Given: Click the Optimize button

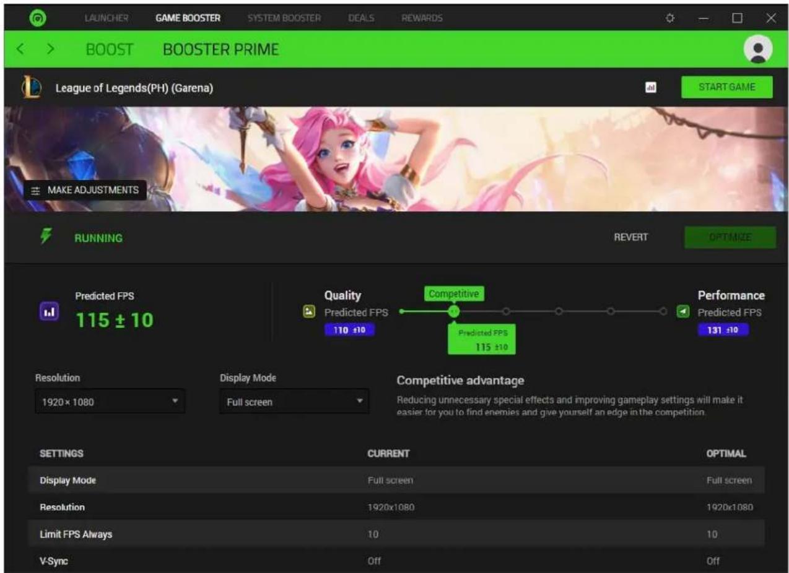Looking at the screenshot, I should pyautogui.click(x=730, y=237).
